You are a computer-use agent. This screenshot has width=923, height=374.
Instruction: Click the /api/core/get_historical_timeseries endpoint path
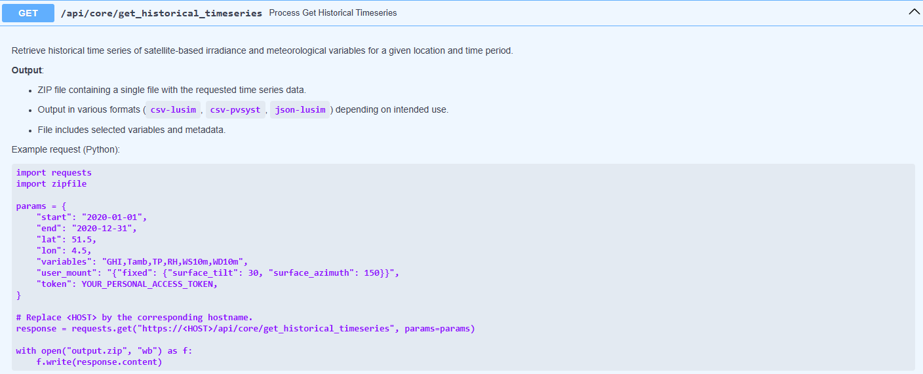[161, 13]
